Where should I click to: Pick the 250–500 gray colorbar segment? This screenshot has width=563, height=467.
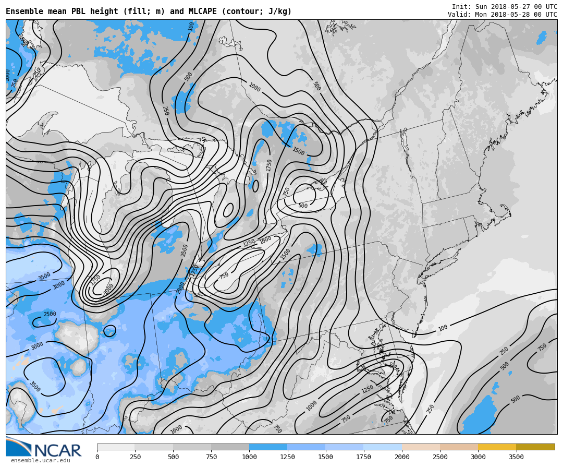154,447
